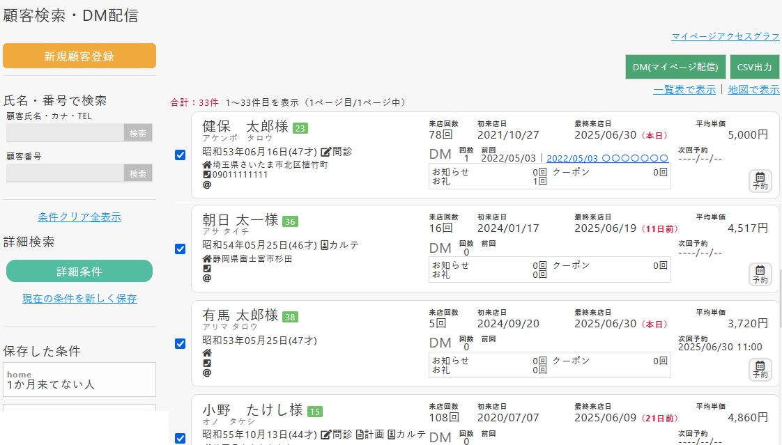Click the 予約 calendar icon for 朝日 太一
The image size is (782, 445).
tap(760, 275)
